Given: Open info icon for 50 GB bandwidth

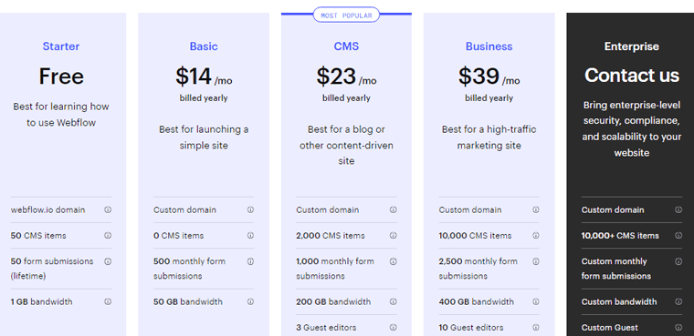Looking at the screenshot, I should tap(250, 301).
